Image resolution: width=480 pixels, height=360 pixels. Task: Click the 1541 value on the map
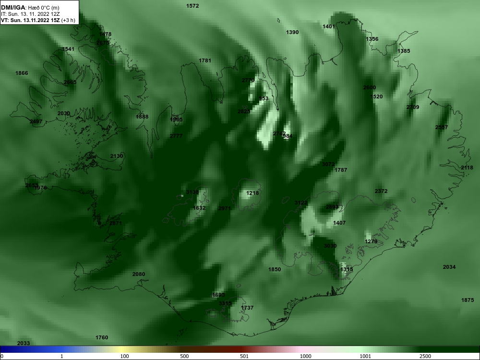pyautogui.click(x=68, y=49)
